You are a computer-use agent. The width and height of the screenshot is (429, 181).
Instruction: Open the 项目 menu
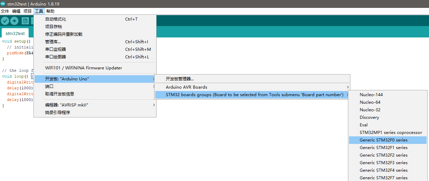click(x=28, y=11)
